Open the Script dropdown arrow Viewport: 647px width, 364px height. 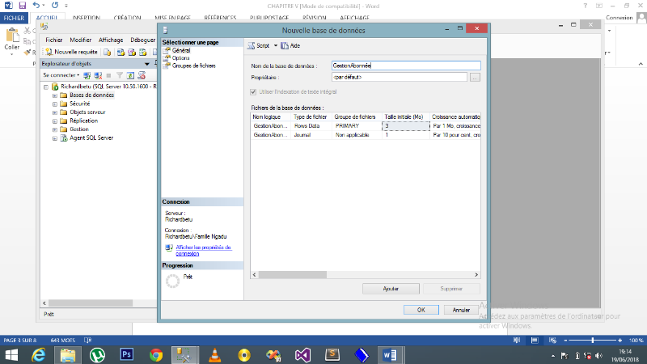click(276, 46)
